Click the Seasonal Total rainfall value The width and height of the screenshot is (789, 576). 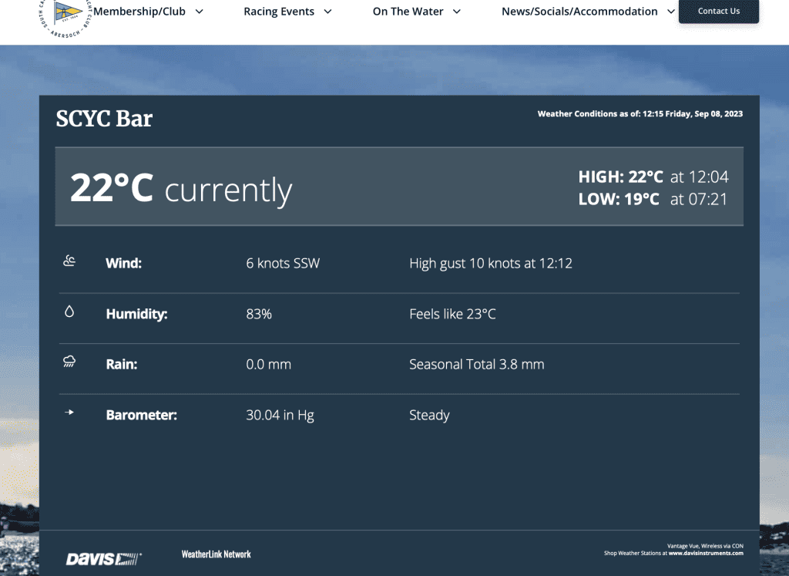[x=477, y=364]
